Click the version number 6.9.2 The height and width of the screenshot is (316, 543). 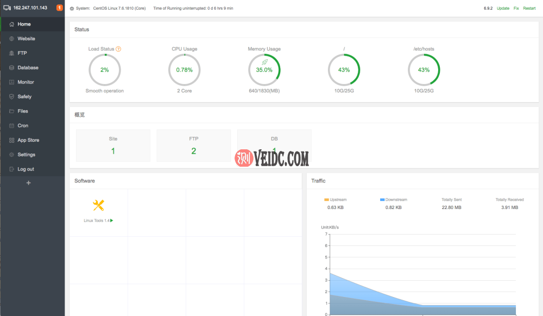pos(488,8)
